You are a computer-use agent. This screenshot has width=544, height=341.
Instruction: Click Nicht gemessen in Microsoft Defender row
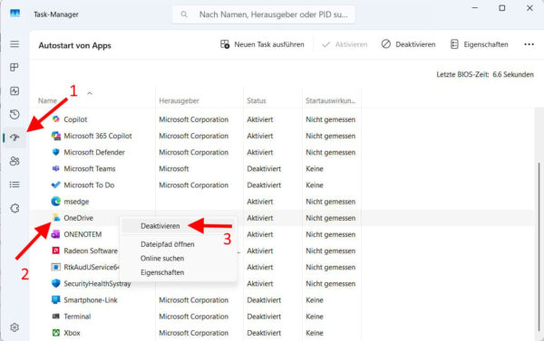pos(330,152)
